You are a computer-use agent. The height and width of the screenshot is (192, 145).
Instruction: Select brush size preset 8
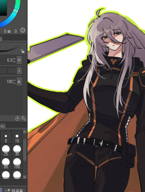pos(6,138)
